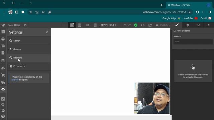214x120 pixels.
Task: Open the video tutorials icon
Action: (3, 110)
